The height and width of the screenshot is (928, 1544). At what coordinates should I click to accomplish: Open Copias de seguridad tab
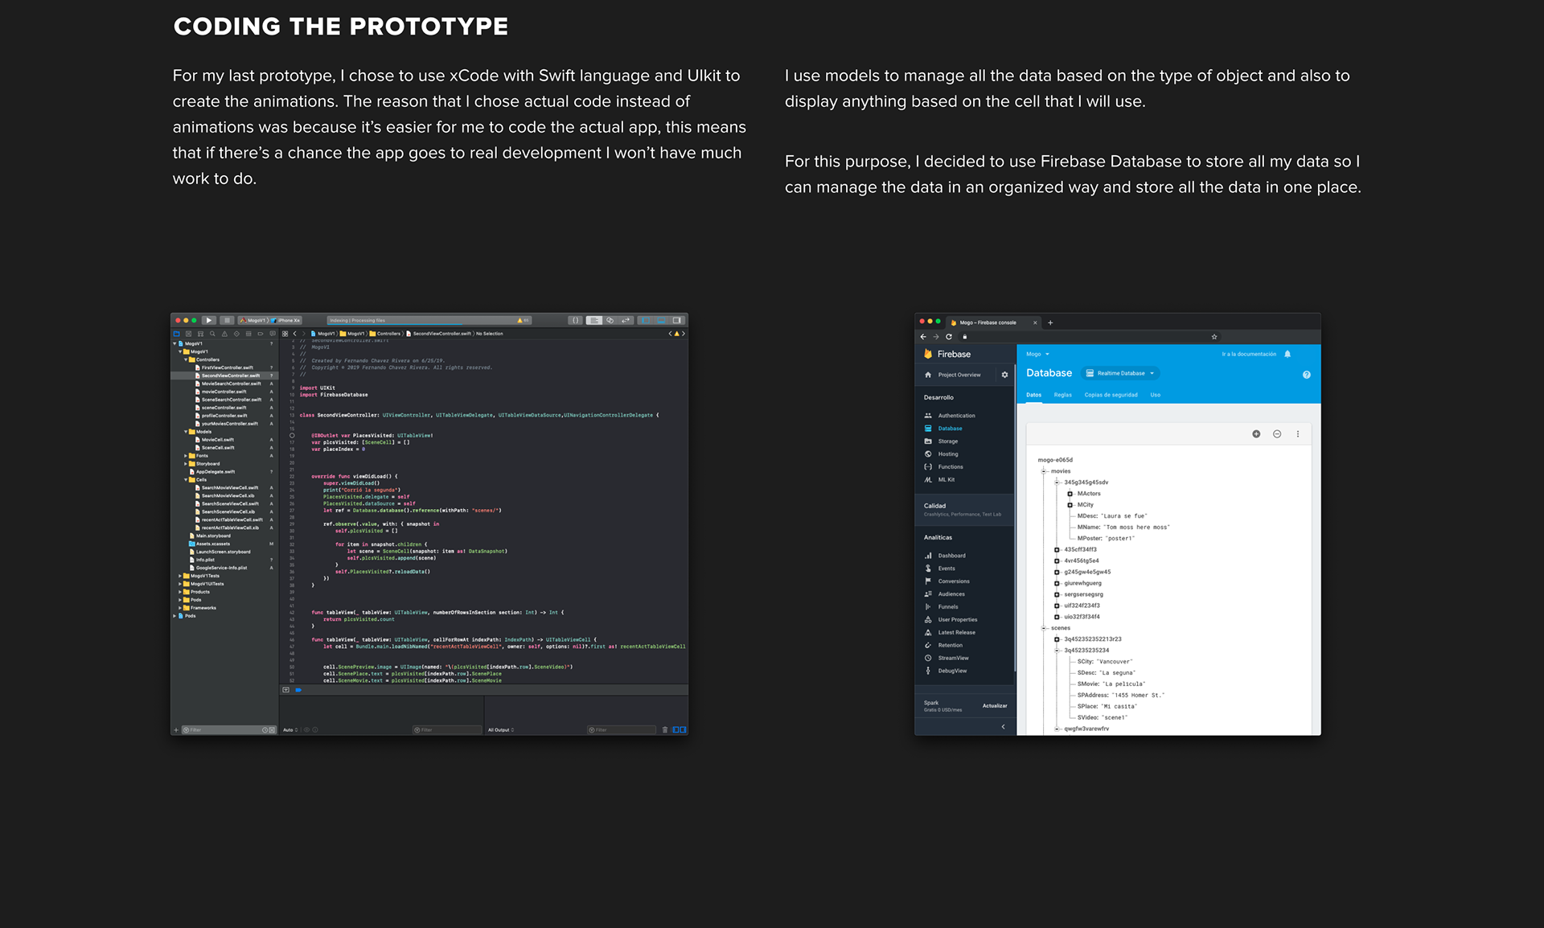tap(1111, 395)
